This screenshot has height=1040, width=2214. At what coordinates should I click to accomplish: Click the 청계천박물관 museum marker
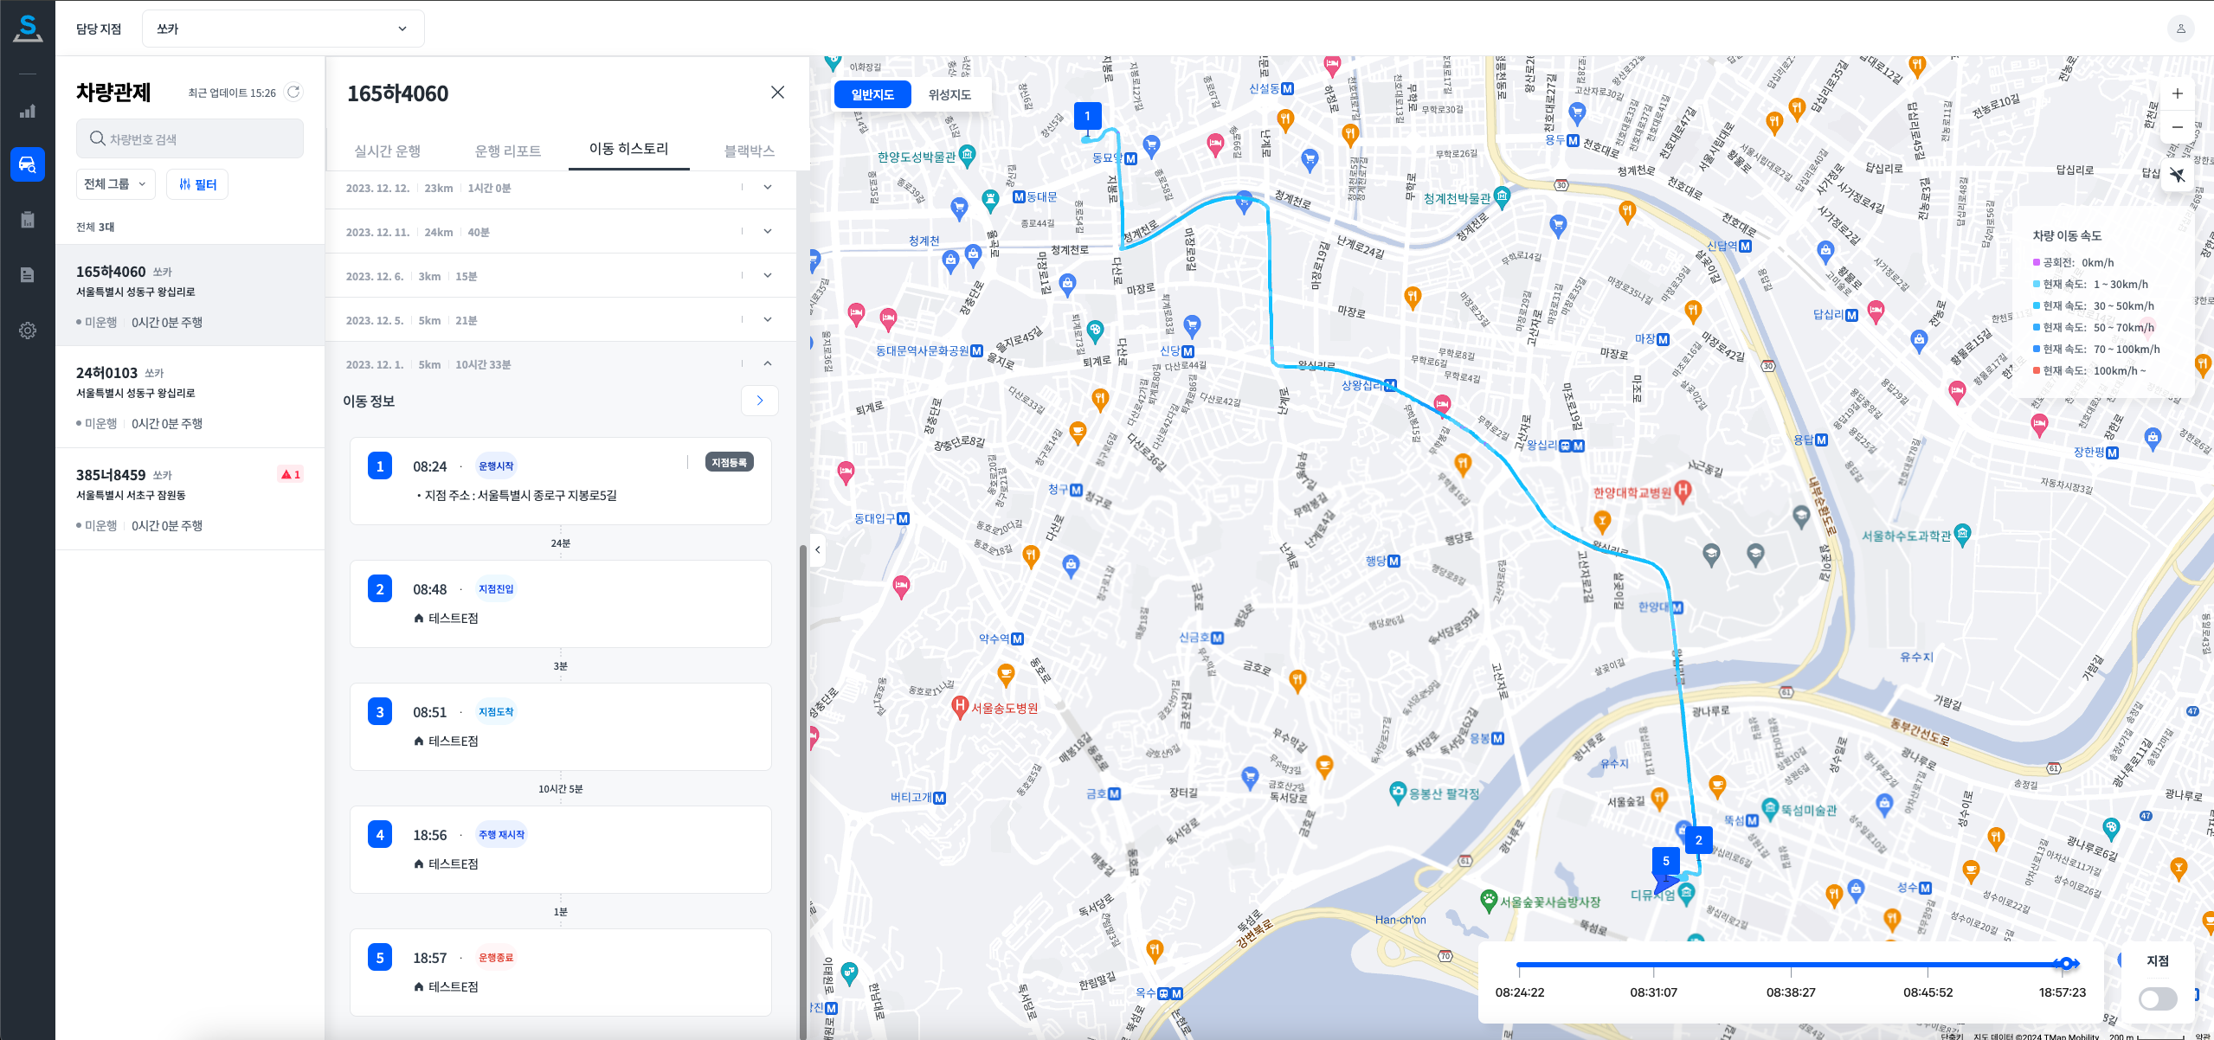coord(1502,196)
